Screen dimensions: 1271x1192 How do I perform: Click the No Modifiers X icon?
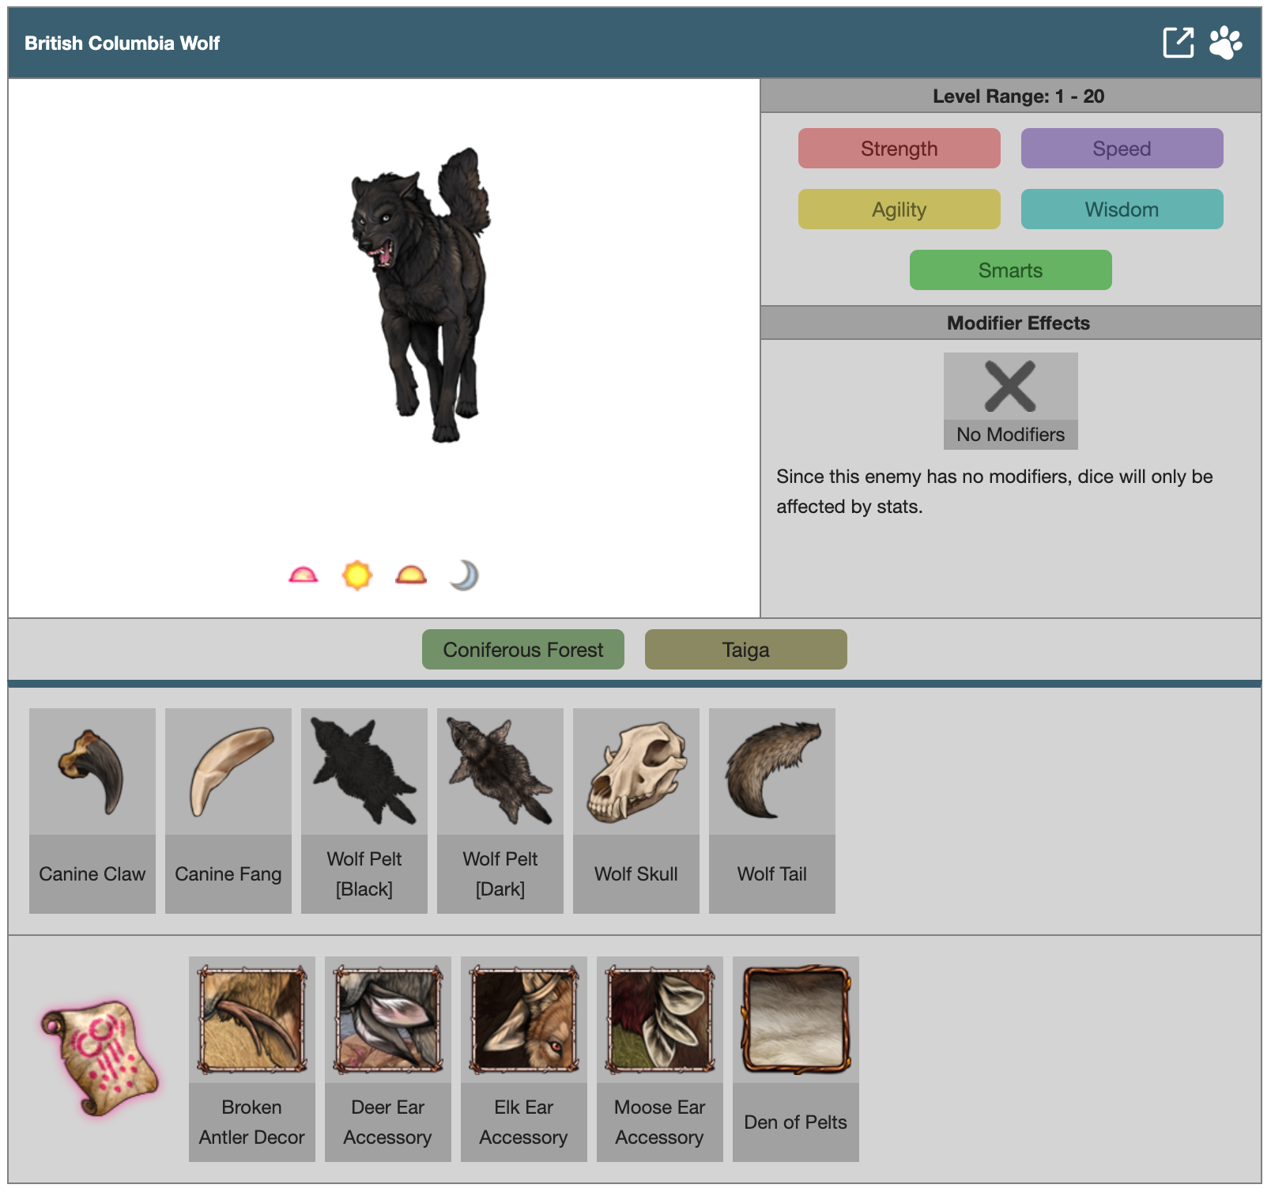[1010, 387]
